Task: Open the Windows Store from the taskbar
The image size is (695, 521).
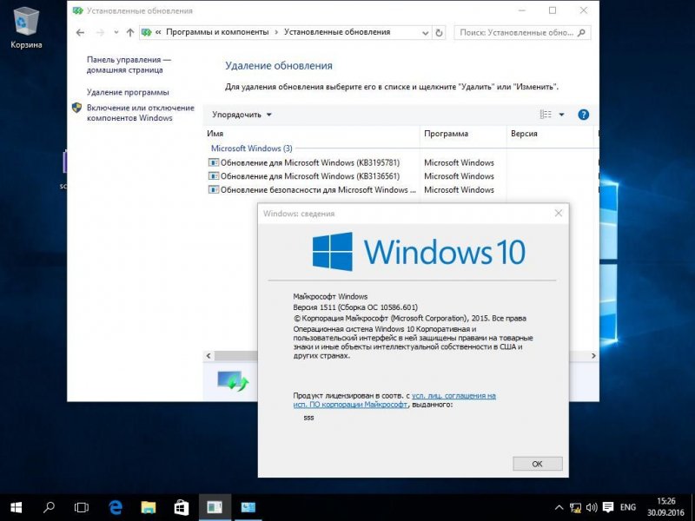Action: pyautogui.click(x=182, y=507)
